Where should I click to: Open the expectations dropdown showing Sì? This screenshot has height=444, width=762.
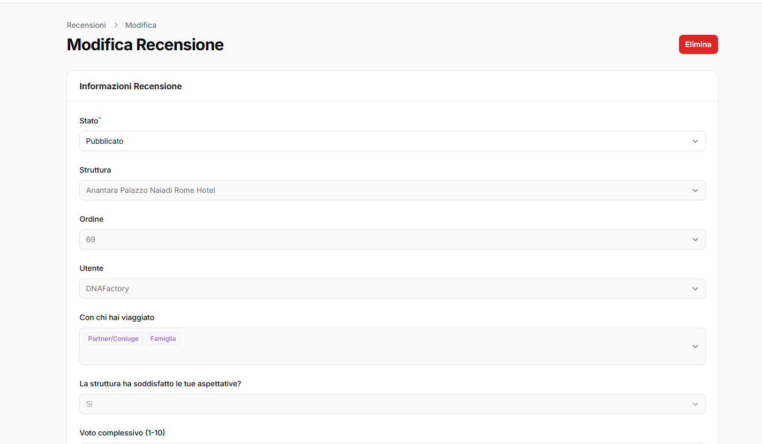click(375, 404)
